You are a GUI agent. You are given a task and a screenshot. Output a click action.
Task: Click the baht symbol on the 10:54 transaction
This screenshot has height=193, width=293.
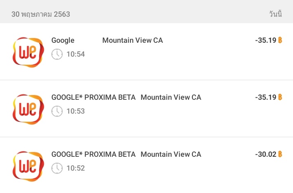280,40
